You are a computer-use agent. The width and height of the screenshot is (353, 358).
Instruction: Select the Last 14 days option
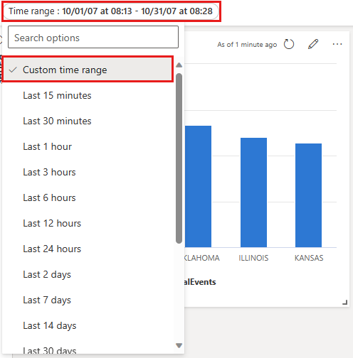click(88, 325)
